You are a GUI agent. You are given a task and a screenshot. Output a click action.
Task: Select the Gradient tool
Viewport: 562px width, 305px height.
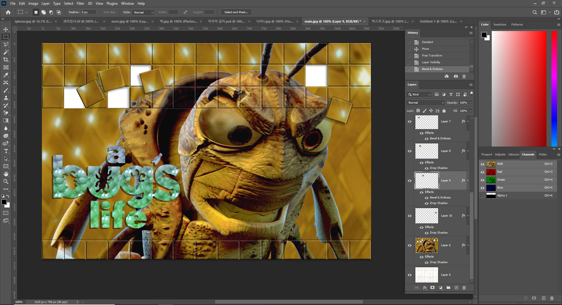6,121
